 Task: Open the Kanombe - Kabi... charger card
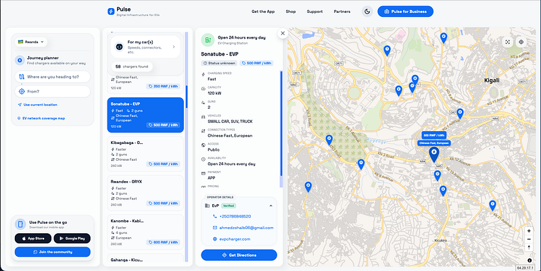[x=145, y=232]
